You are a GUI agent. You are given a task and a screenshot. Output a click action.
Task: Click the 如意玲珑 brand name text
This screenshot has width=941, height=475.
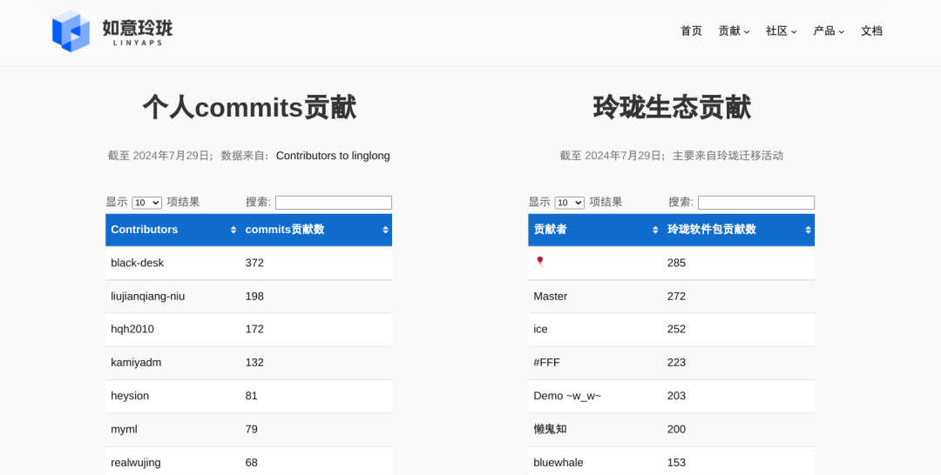coord(137,28)
